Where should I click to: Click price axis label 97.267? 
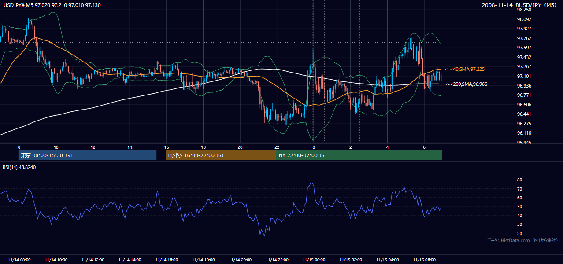[524, 67]
